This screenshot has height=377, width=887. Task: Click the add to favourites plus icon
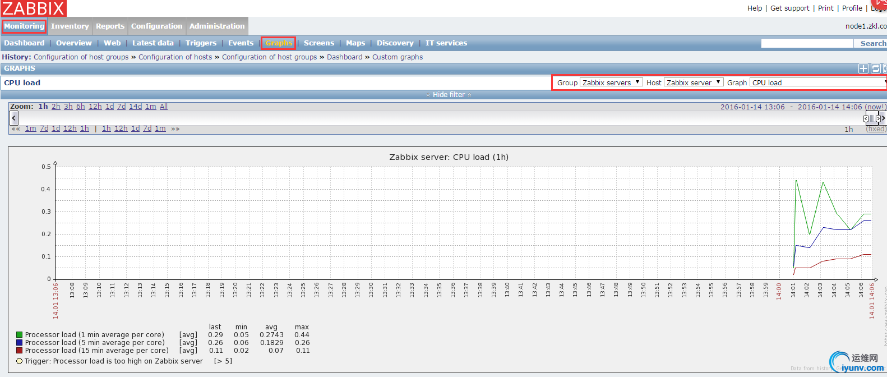click(x=863, y=68)
